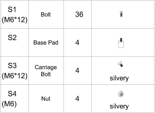Viewport: 155px width, 113px height.
Task: Click the Nut name cell
Action: tap(46, 99)
